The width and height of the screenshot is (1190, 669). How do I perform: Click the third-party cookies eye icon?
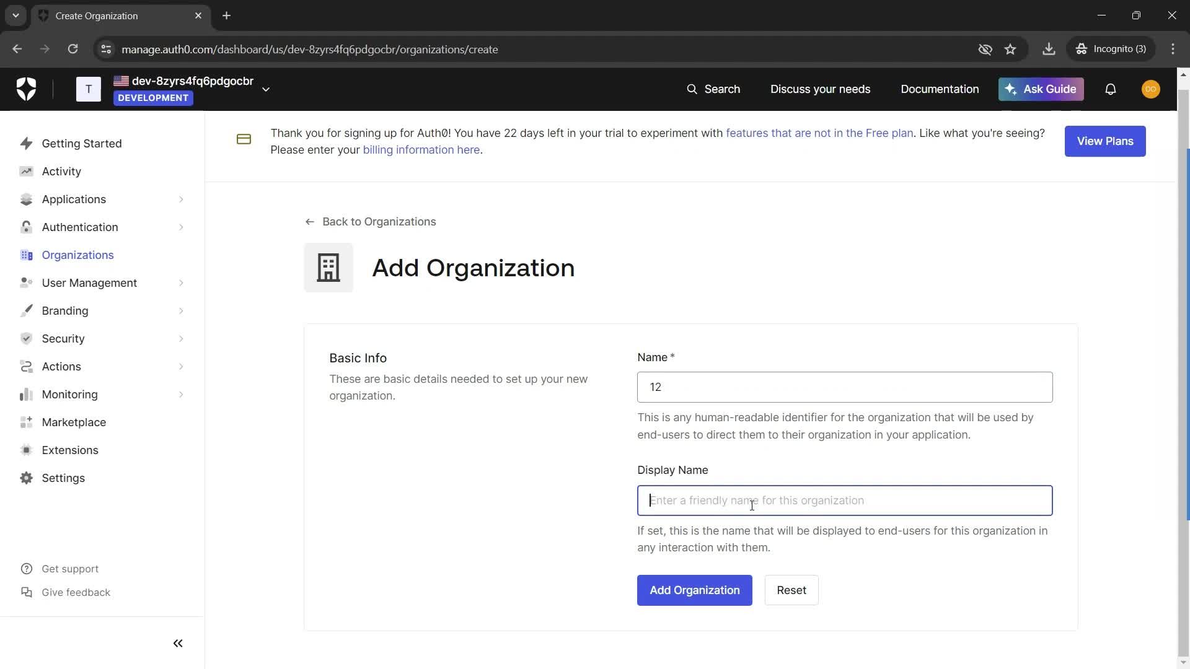pyautogui.click(x=985, y=49)
